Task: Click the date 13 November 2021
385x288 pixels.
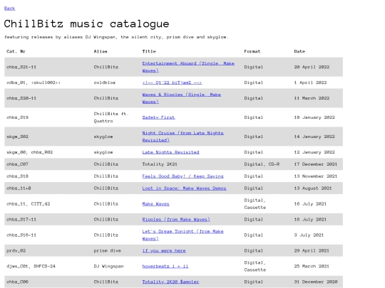Action: coord(316,176)
